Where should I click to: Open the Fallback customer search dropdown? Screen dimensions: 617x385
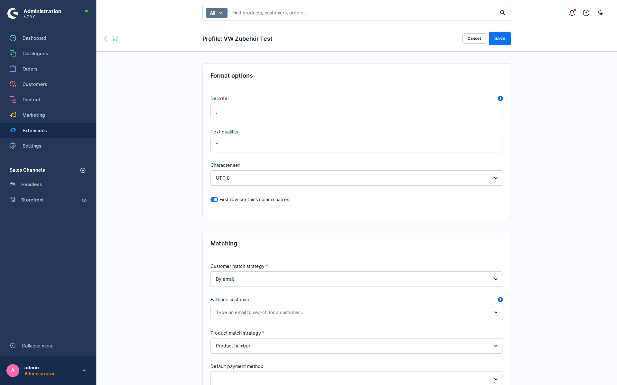click(357, 312)
